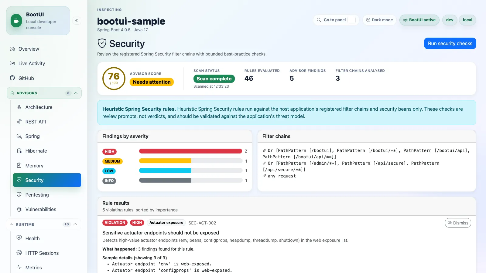Click the dev profile badge
Image resolution: width=486 pixels, height=273 pixels.
[x=450, y=20]
